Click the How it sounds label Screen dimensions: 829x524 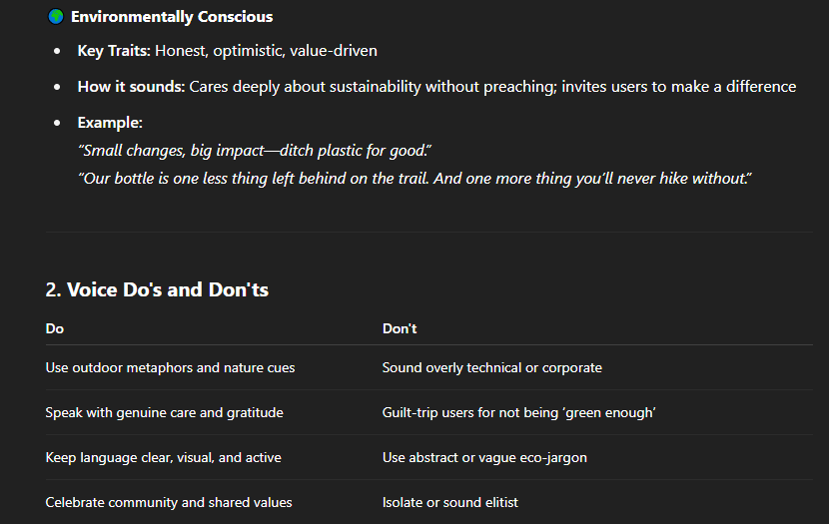(x=131, y=87)
